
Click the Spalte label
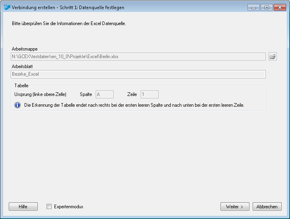coord(86,94)
